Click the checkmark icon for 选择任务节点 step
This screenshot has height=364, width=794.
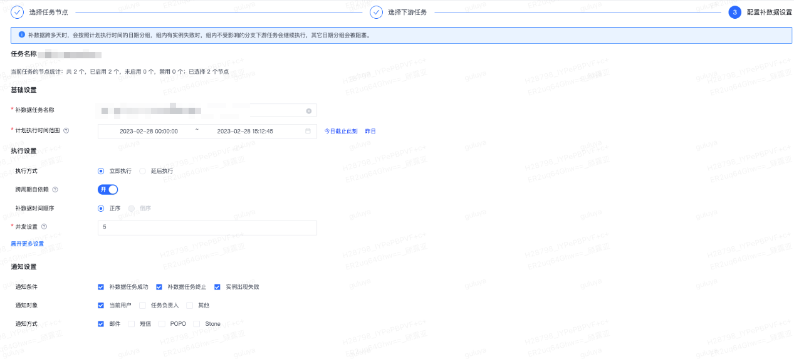[18, 12]
